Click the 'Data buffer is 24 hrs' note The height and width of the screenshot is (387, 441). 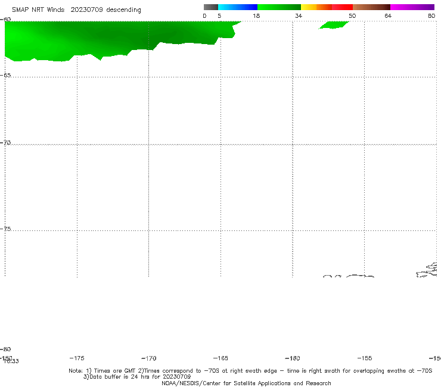(137, 377)
